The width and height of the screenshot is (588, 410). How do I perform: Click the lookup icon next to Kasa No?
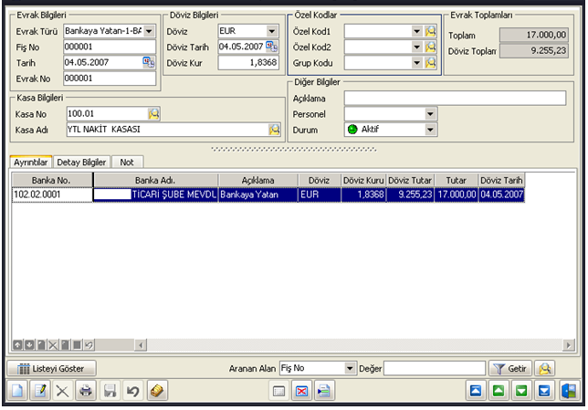click(153, 113)
